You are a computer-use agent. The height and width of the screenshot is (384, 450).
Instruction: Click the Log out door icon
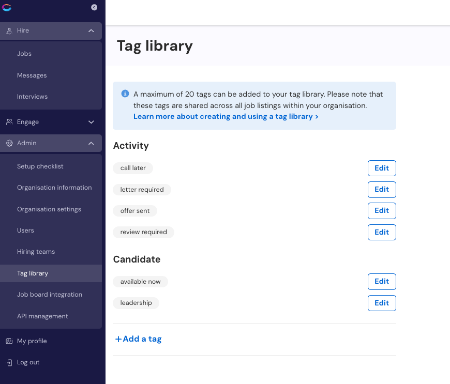(x=9, y=362)
